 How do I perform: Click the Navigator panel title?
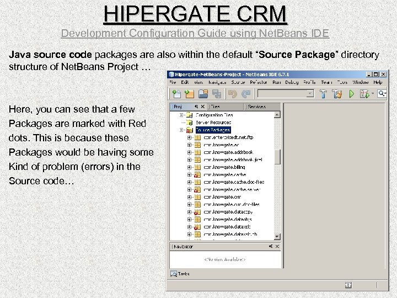pyautogui.click(x=183, y=246)
